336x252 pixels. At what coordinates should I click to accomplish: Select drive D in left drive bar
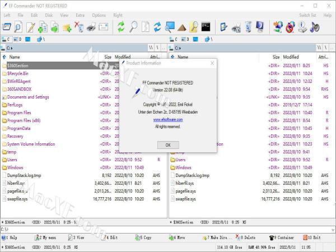coord(17,39)
